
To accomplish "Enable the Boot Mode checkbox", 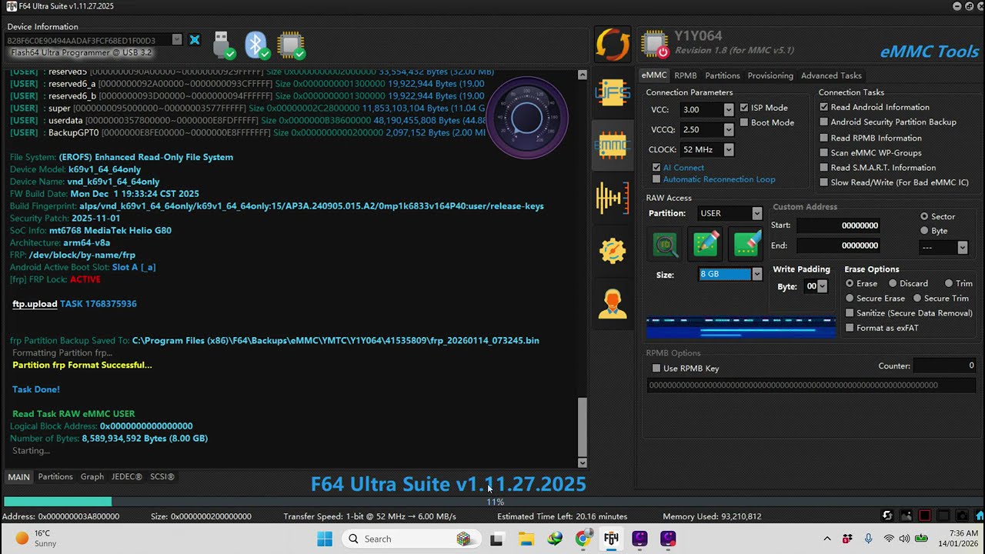I will [x=744, y=122].
